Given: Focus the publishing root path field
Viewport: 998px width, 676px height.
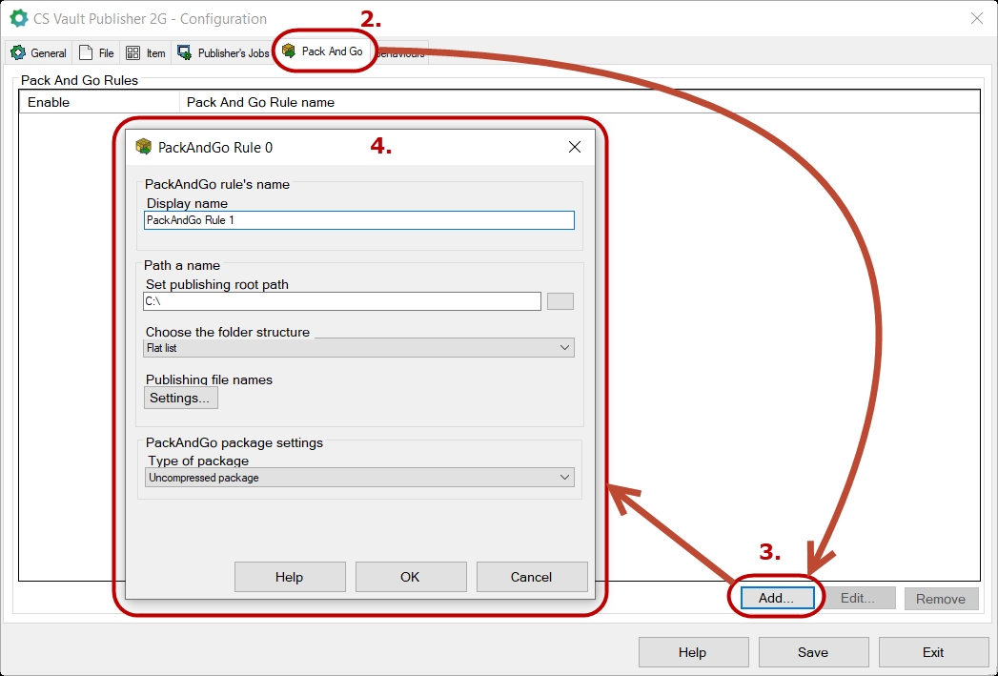Looking at the screenshot, I should pos(342,301).
